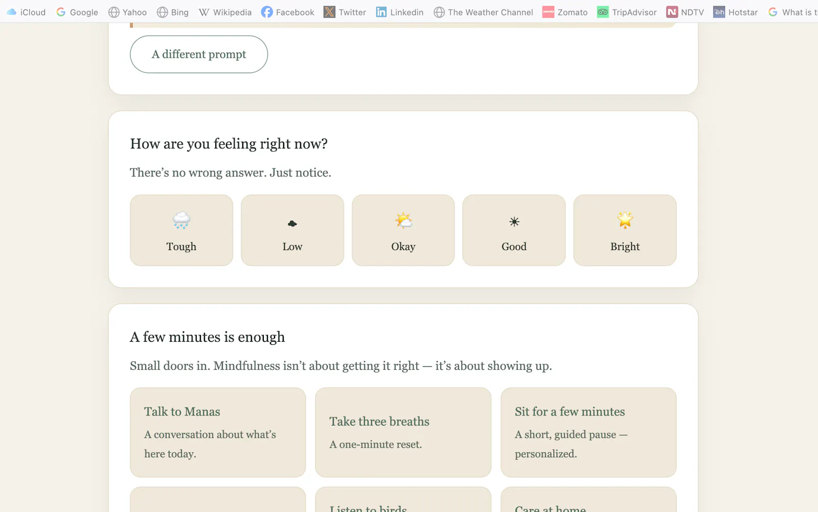Open The Weather Channel bookmark text
Viewport: 818px width, 512px height.
coord(490,12)
